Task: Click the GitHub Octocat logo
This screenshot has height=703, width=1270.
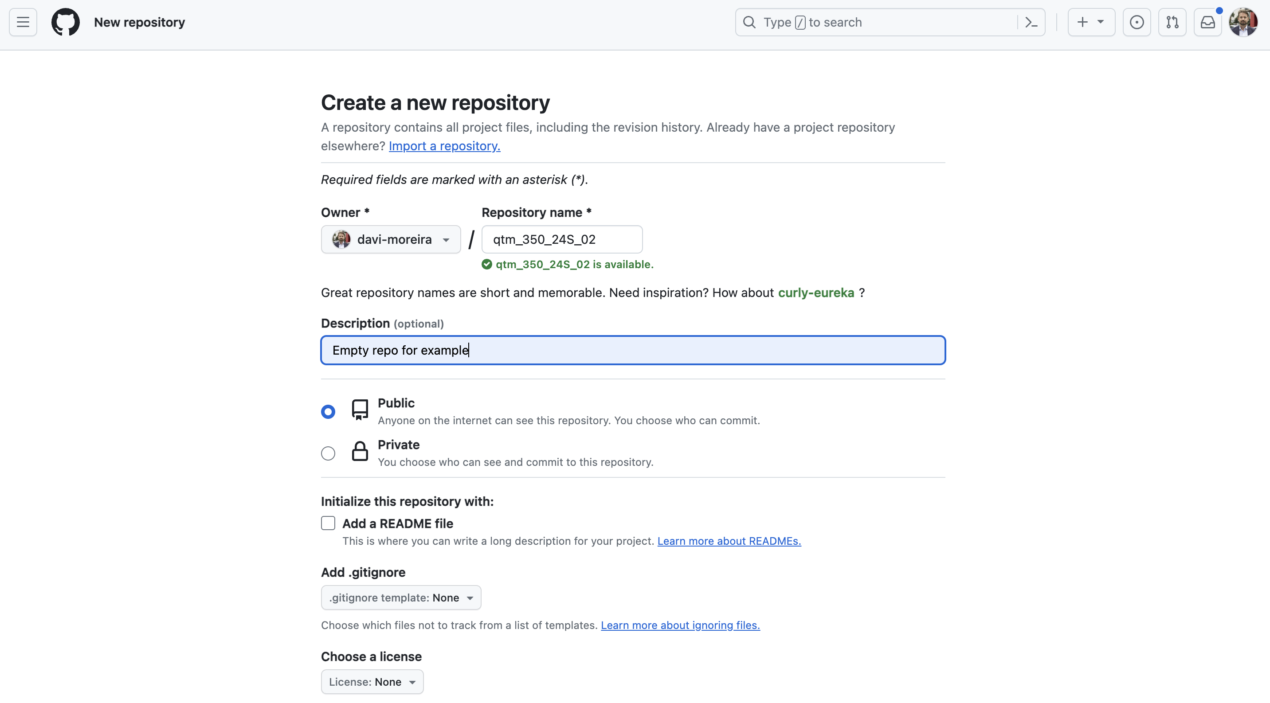Action: click(x=66, y=22)
